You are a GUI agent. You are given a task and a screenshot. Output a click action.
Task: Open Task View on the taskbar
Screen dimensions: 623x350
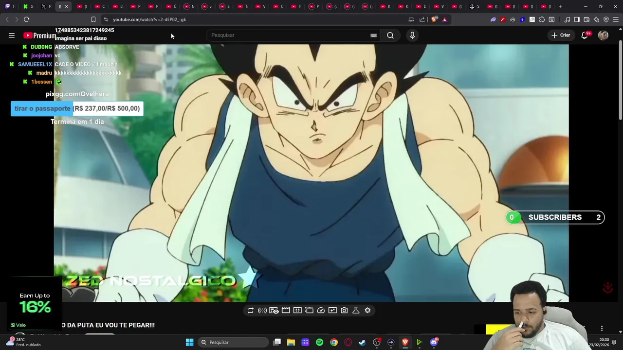point(277,342)
